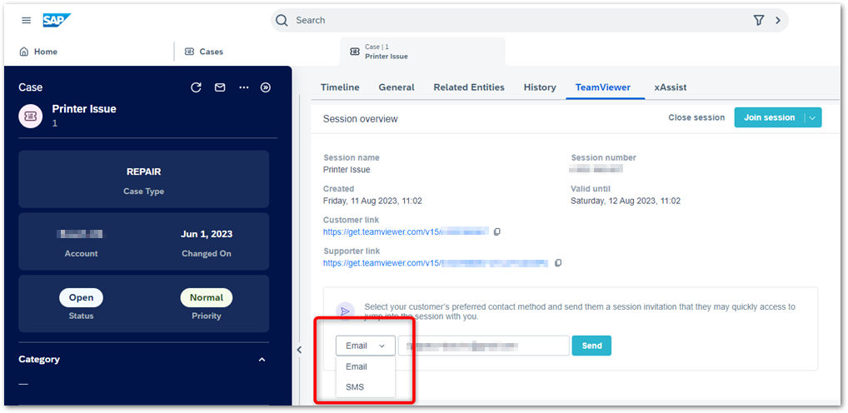Open the Customer link URL
The height and width of the screenshot is (413, 848).
click(407, 232)
